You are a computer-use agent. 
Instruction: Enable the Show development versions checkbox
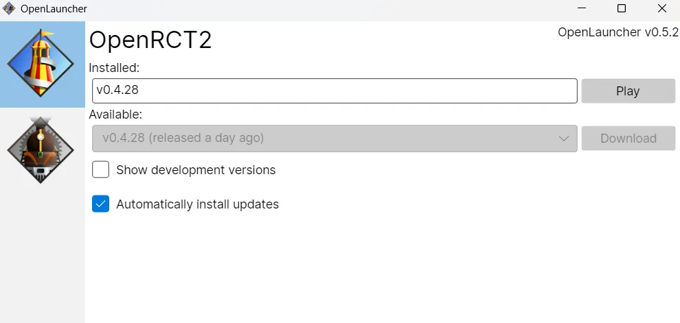[x=101, y=169]
